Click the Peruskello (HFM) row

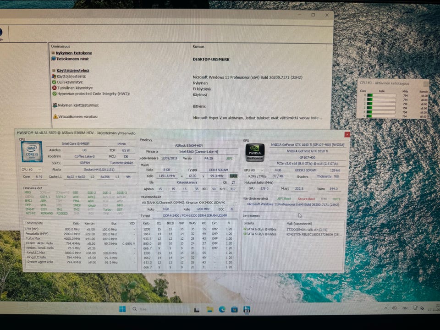(80, 234)
